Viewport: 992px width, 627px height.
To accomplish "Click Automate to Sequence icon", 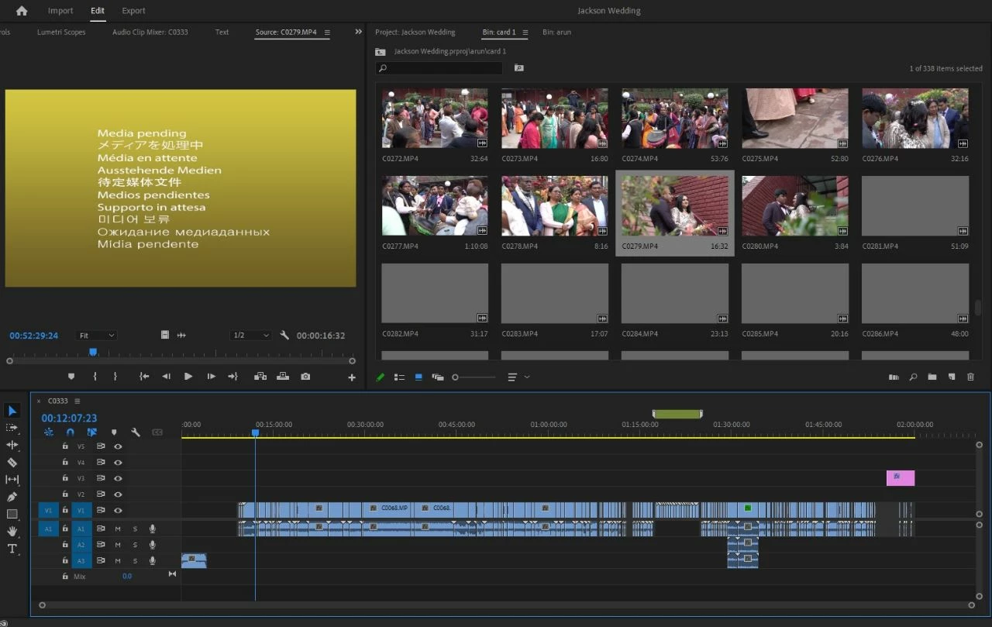I will [894, 377].
